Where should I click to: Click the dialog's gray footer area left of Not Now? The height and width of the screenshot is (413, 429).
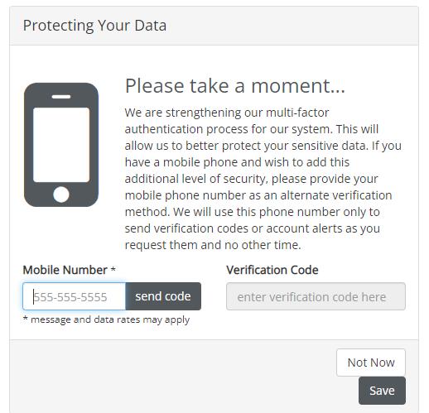coord(173,377)
